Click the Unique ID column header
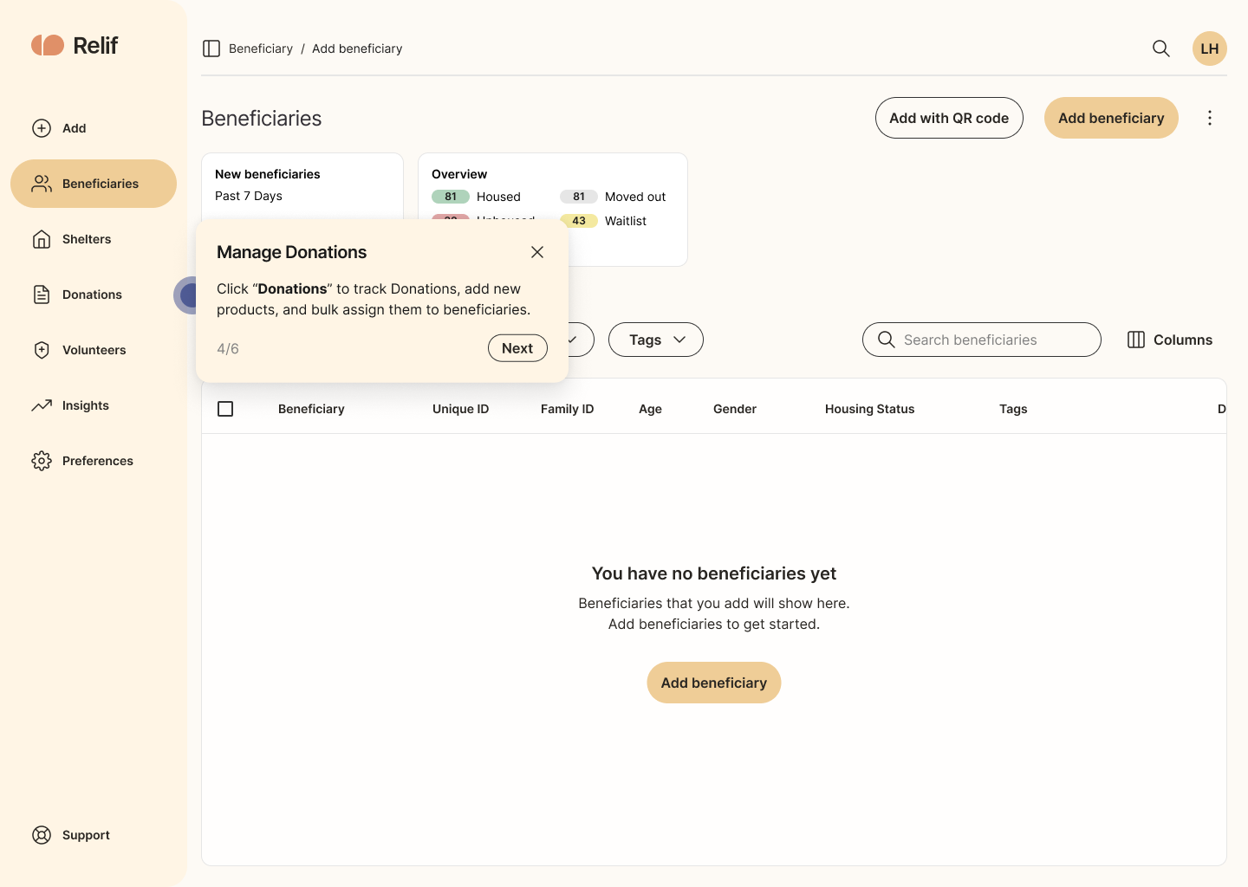Image resolution: width=1248 pixels, height=887 pixels. pos(461,409)
